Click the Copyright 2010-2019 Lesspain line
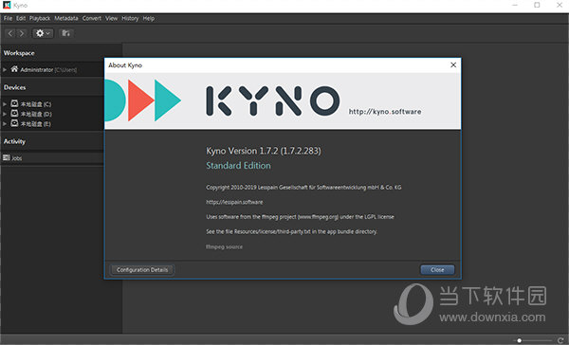This screenshot has height=345, width=569. click(x=303, y=188)
